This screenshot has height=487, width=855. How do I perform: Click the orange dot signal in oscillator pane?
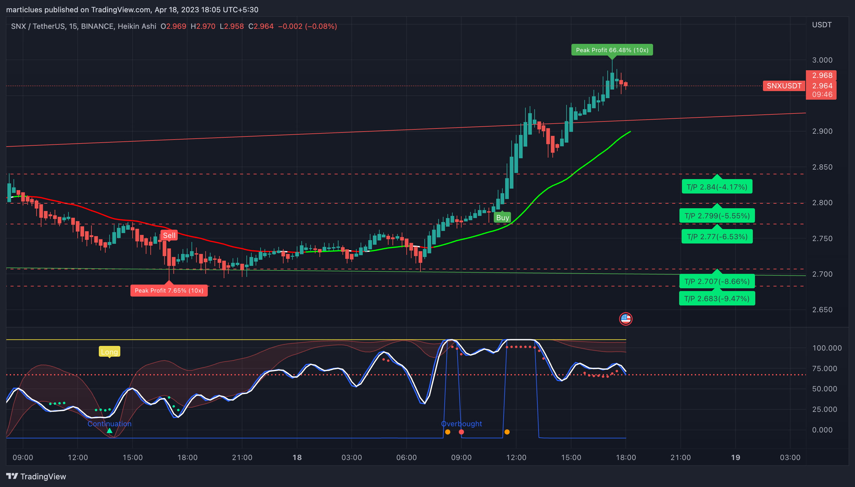coord(448,432)
